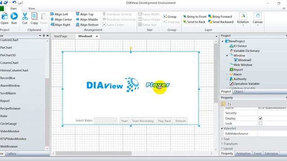Undo the last action from title bar
287x161 pixels.
tap(14, 3)
